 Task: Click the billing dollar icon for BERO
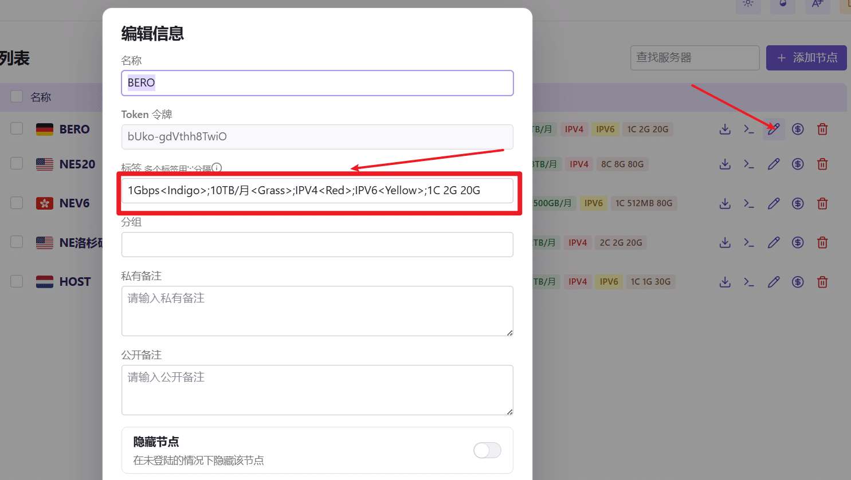pos(798,129)
